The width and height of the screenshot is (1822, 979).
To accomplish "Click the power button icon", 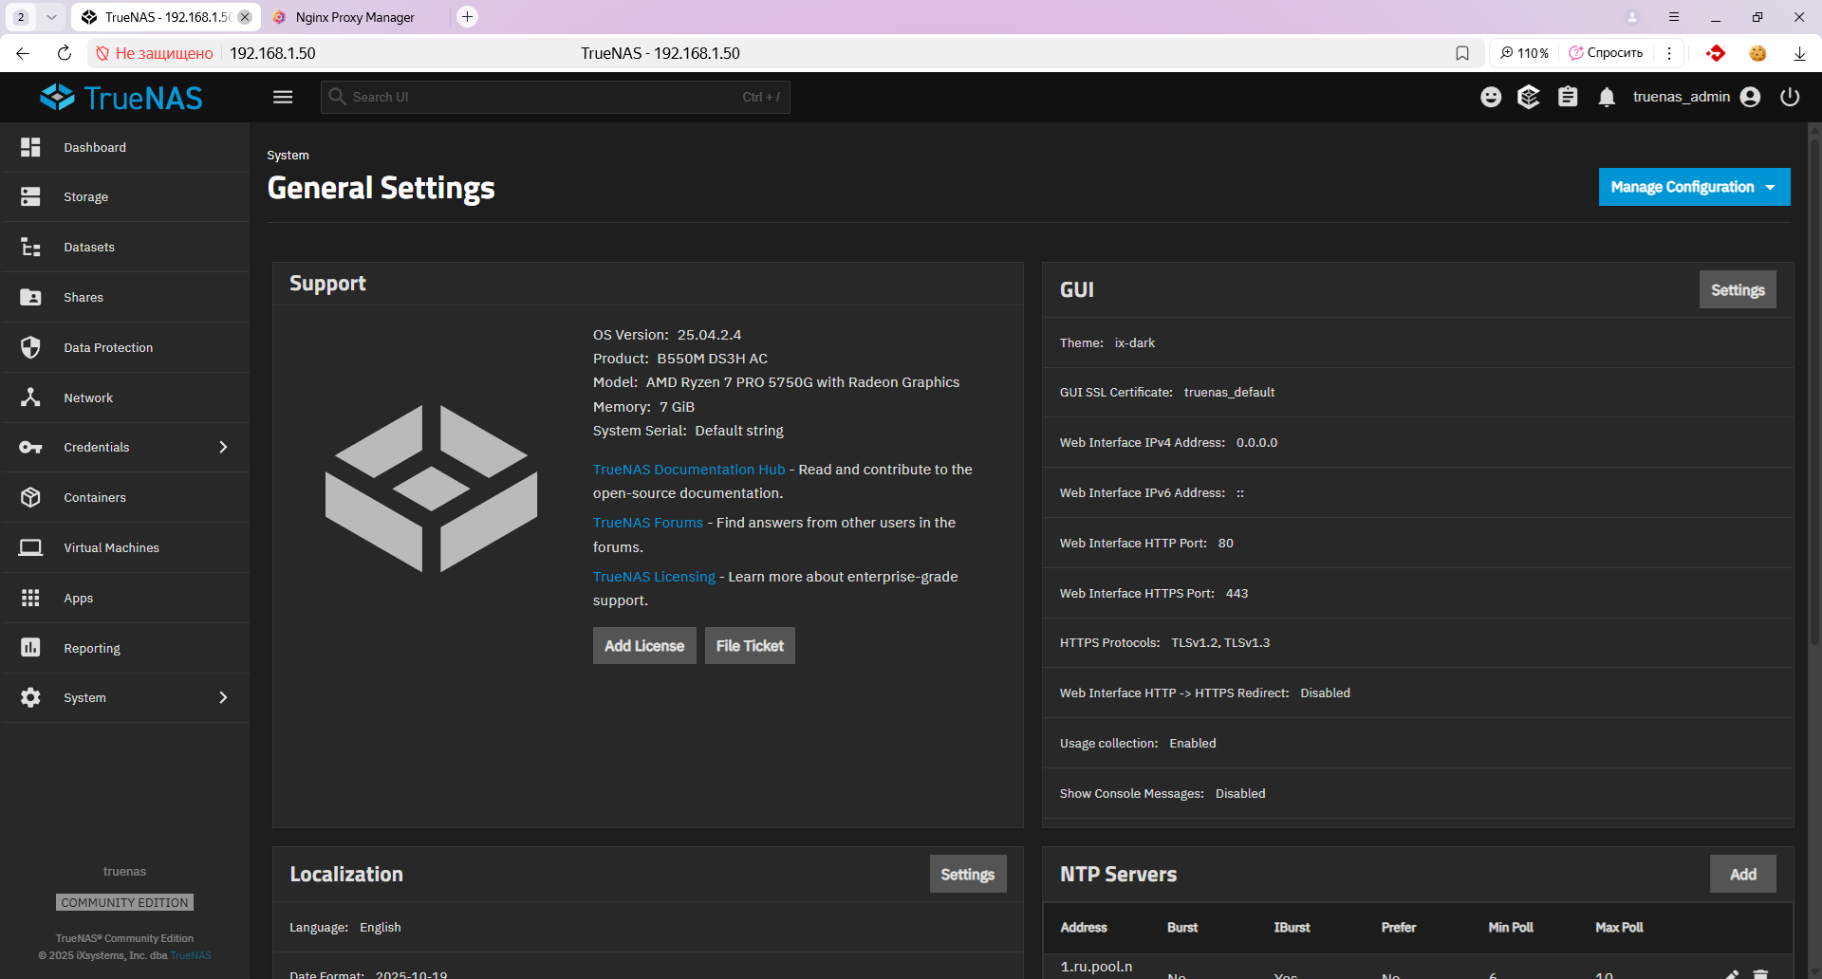I will click(x=1790, y=97).
